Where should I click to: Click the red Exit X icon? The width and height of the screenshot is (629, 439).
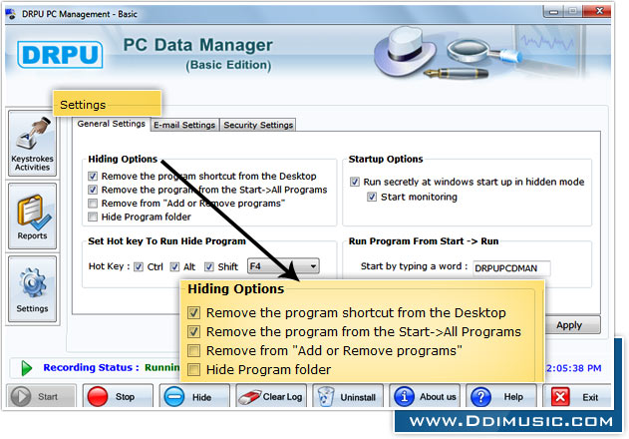tap(560, 397)
